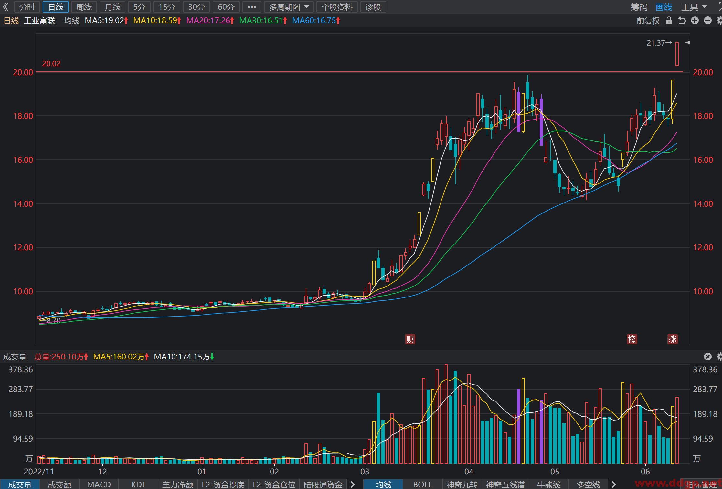Switch to the 周线 weekly period tab
Screen dimensions: 722x489
click(84, 7)
